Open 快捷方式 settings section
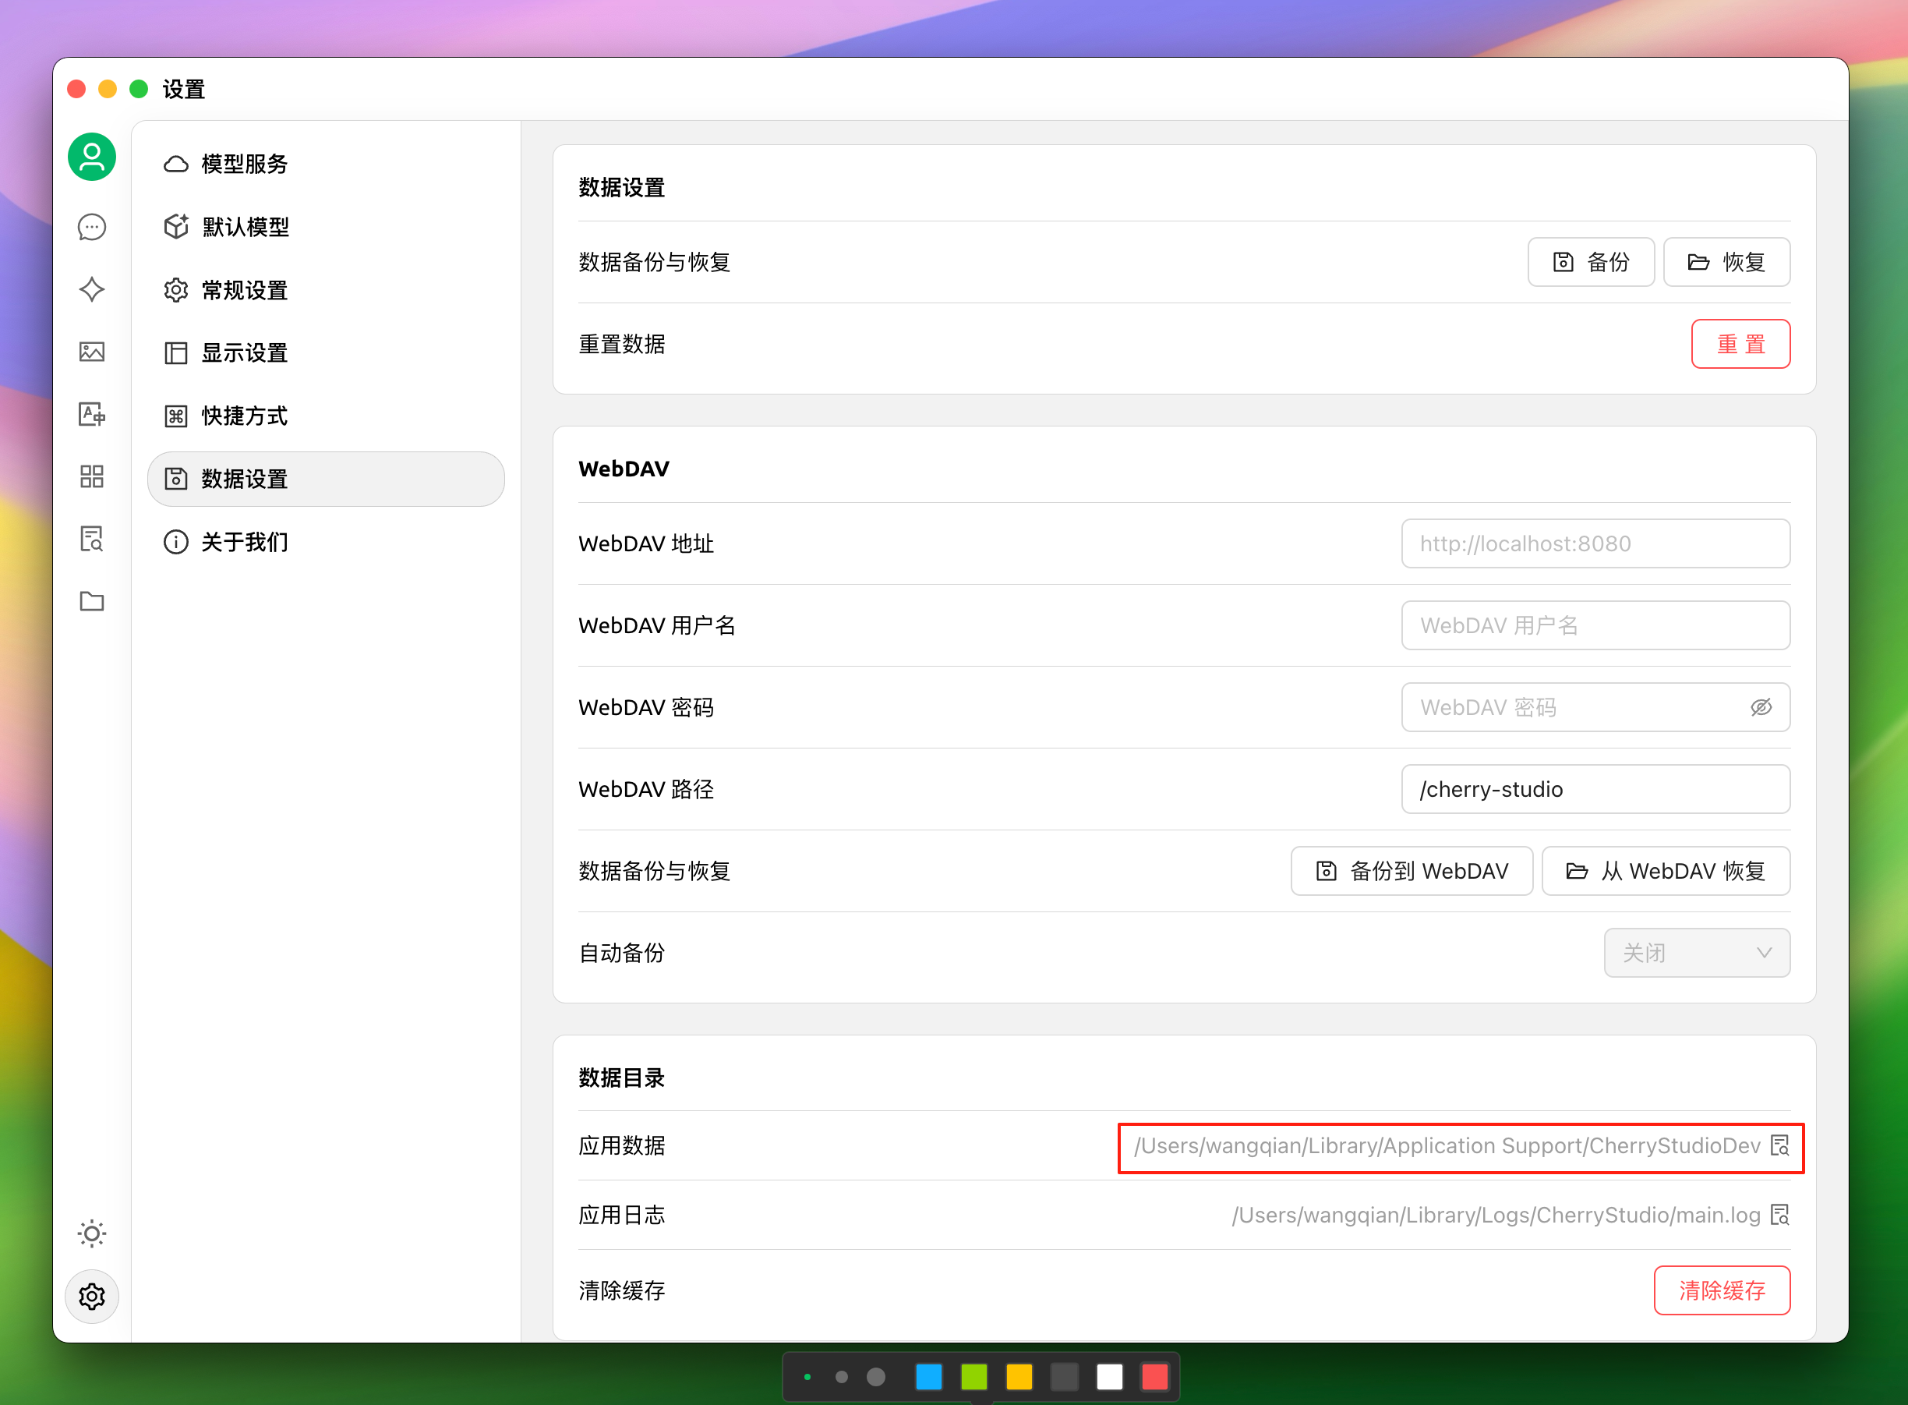1908x1405 pixels. pyautogui.click(x=244, y=416)
